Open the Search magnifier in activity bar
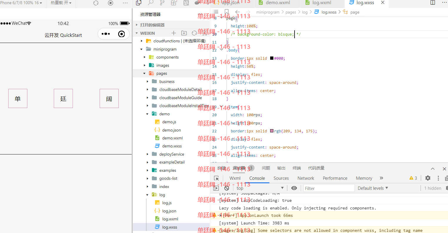Screen dimensions: 448x233 (151, 3)
